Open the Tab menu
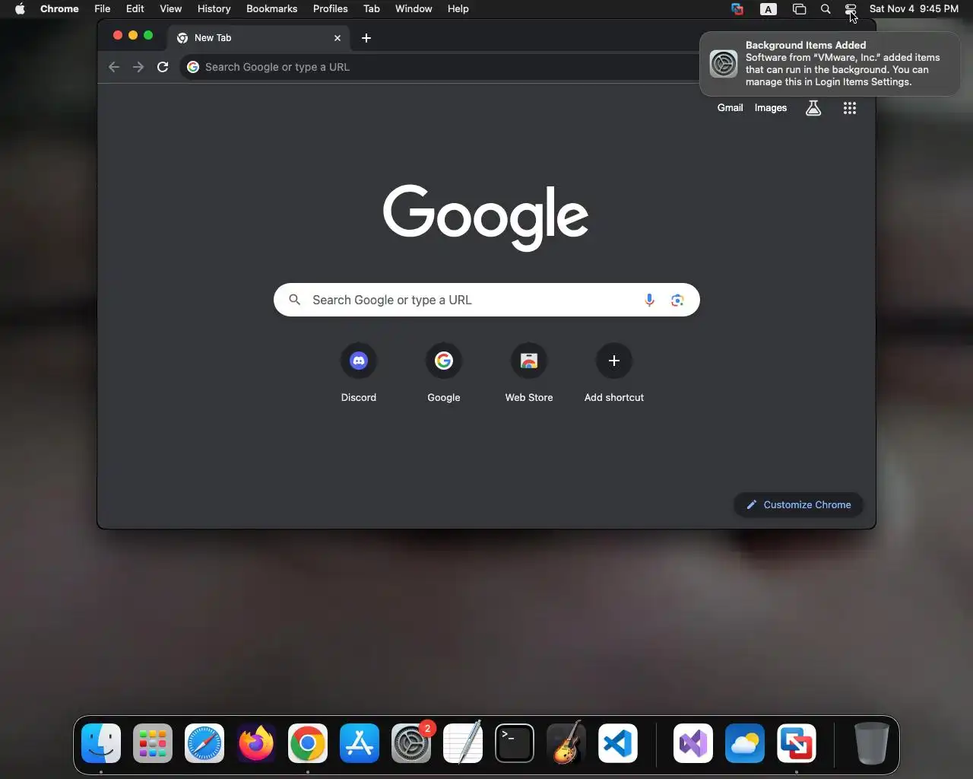Viewport: 973px width, 779px height. tap(371, 9)
